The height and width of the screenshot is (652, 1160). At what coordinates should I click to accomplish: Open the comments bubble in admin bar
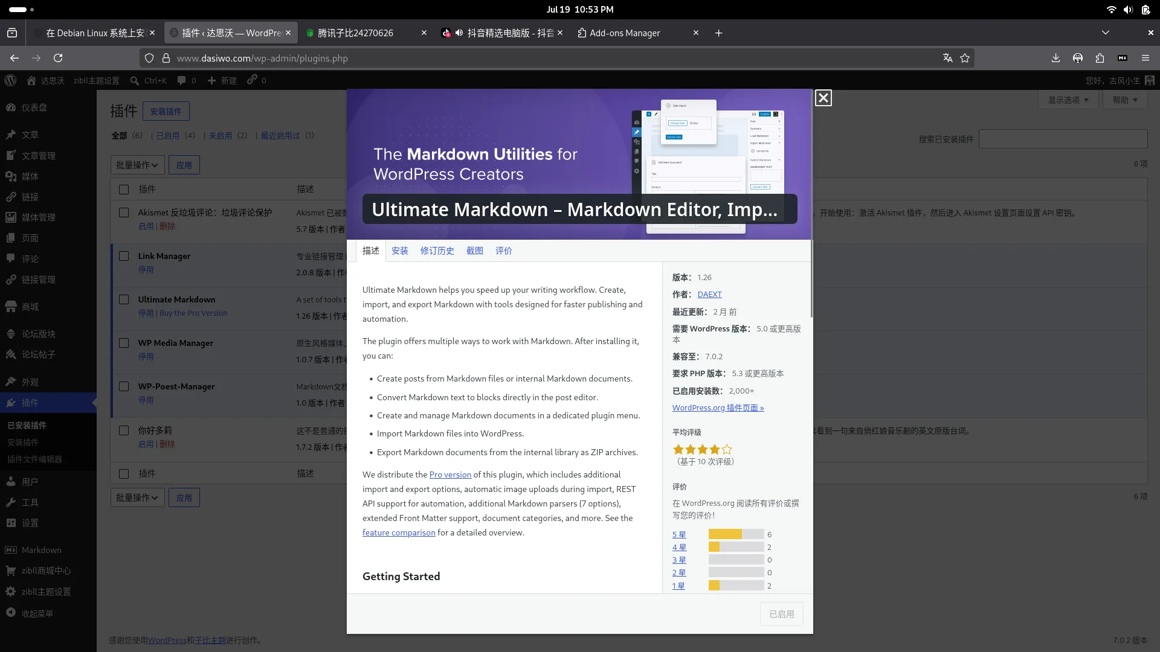point(187,80)
